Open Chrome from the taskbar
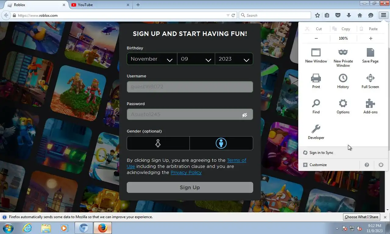The height and width of the screenshot is (234, 390). tap(84, 228)
